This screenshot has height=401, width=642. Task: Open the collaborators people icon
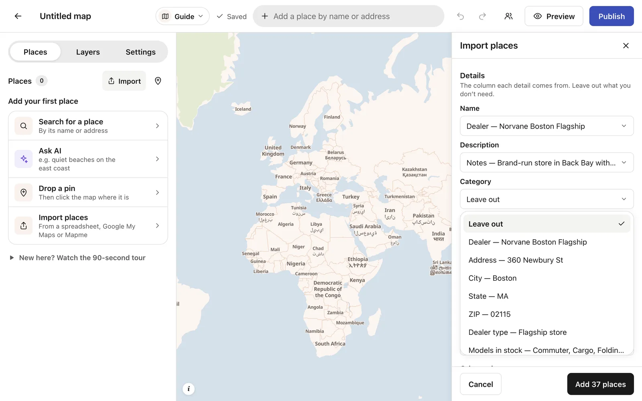508,16
